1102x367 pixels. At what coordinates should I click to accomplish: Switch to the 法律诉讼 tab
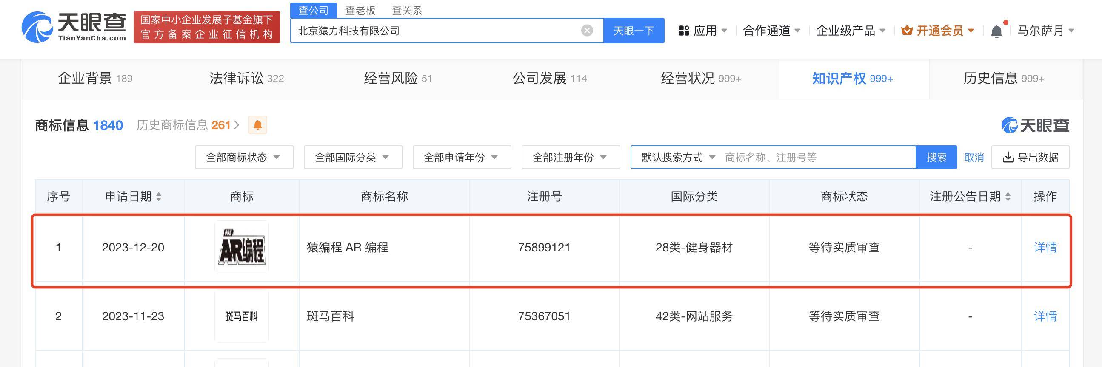pyautogui.click(x=246, y=79)
